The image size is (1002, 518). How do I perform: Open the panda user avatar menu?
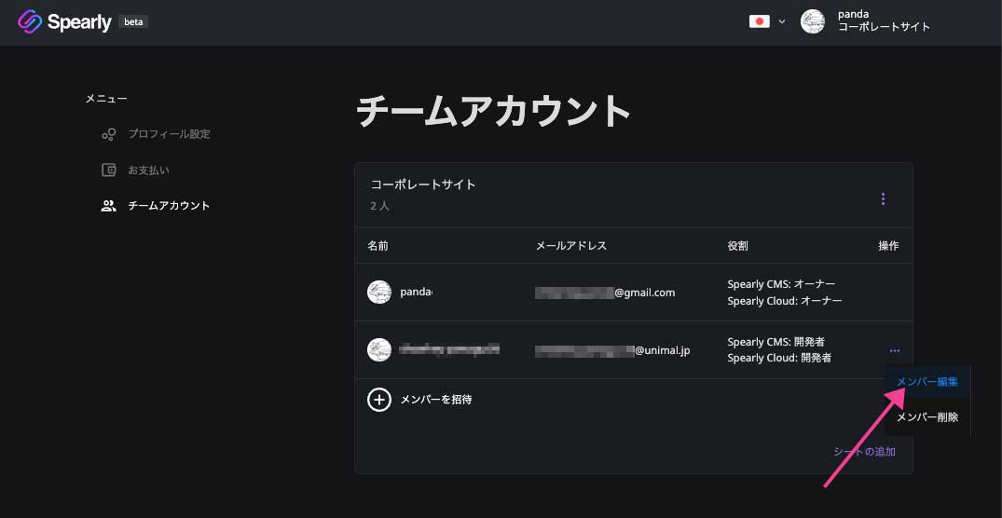813,21
